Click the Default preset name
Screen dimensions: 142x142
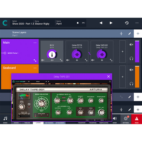38,82
